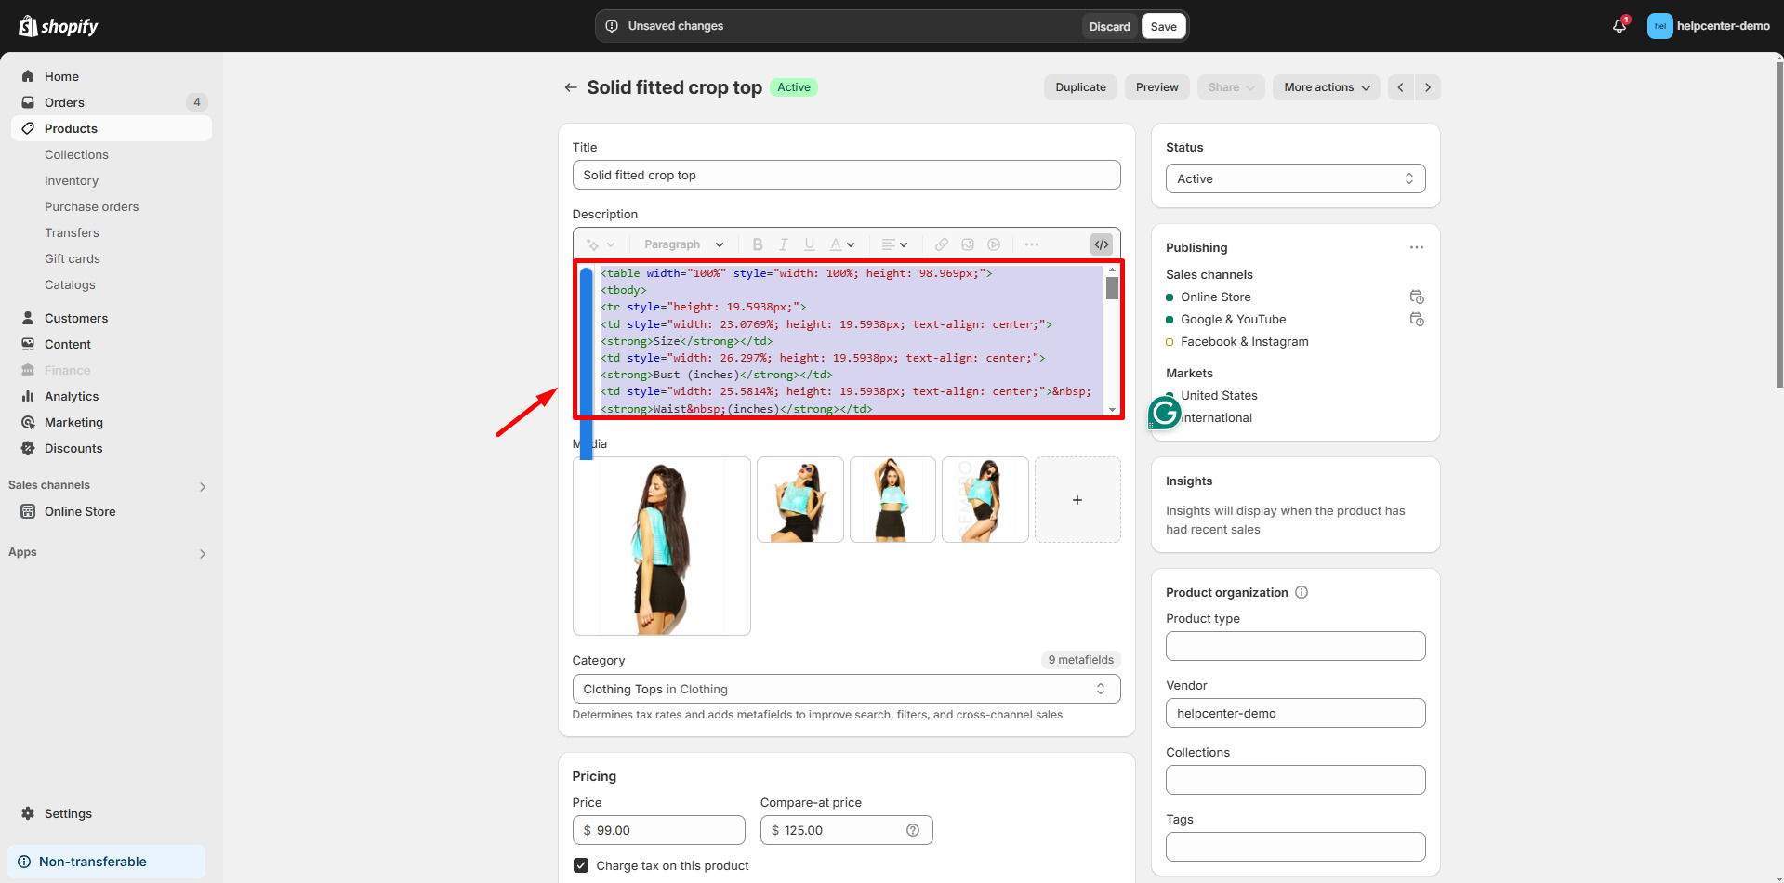Open the text color picker
The height and width of the screenshot is (883, 1784).
pyautogui.click(x=841, y=244)
